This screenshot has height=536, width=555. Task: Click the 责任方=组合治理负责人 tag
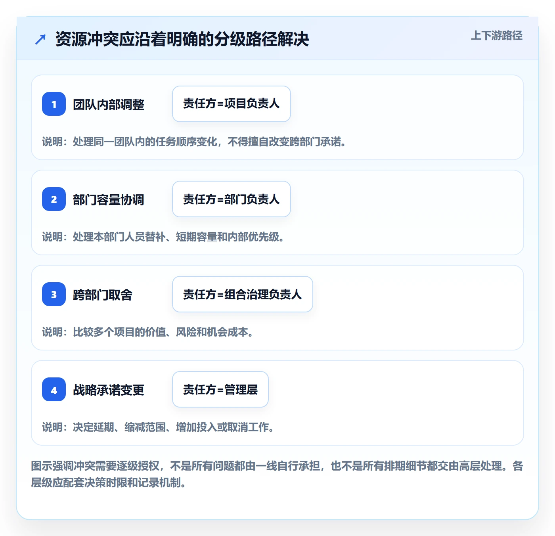coord(243,294)
